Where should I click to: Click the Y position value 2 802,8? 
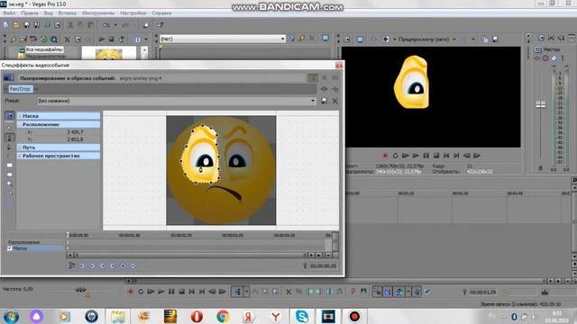point(75,139)
